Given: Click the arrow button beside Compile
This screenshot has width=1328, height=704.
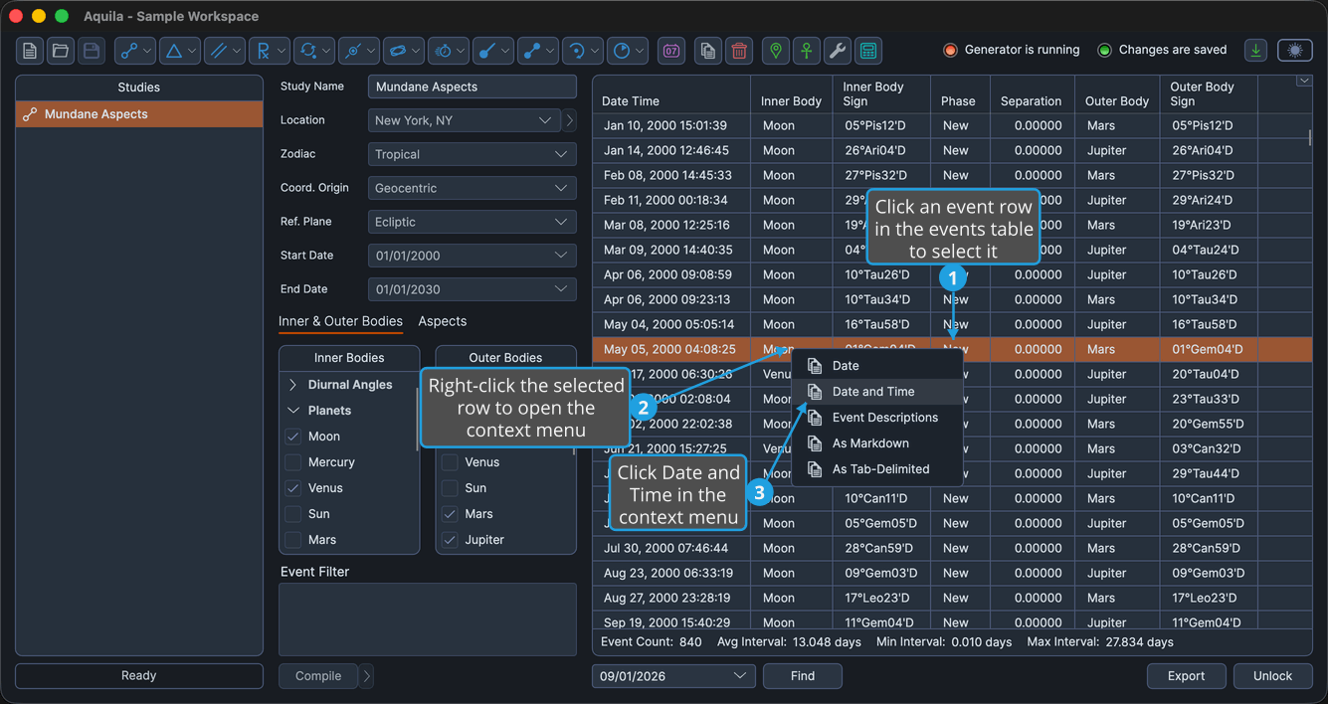Looking at the screenshot, I should click(367, 676).
